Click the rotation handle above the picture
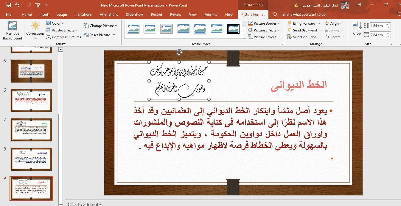401x206 pixels. (x=179, y=53)
